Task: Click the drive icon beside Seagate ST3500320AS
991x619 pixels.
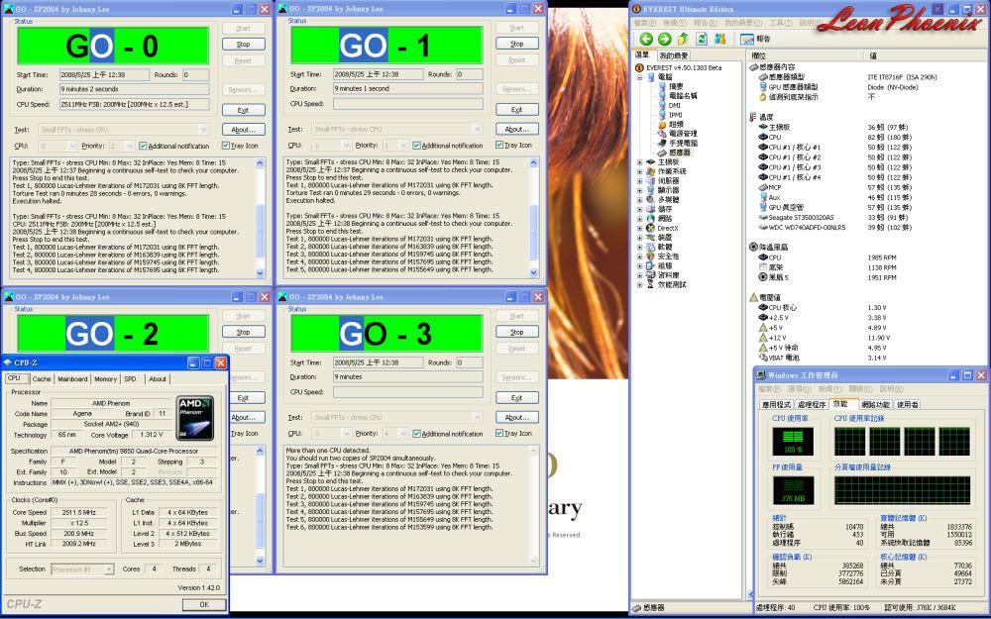Action: tap(763, 217)
